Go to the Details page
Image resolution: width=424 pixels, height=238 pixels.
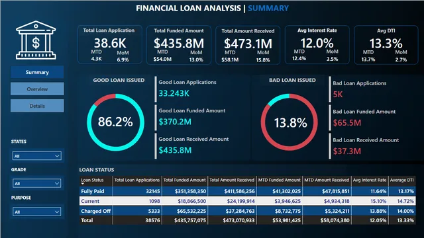[37, 106]
